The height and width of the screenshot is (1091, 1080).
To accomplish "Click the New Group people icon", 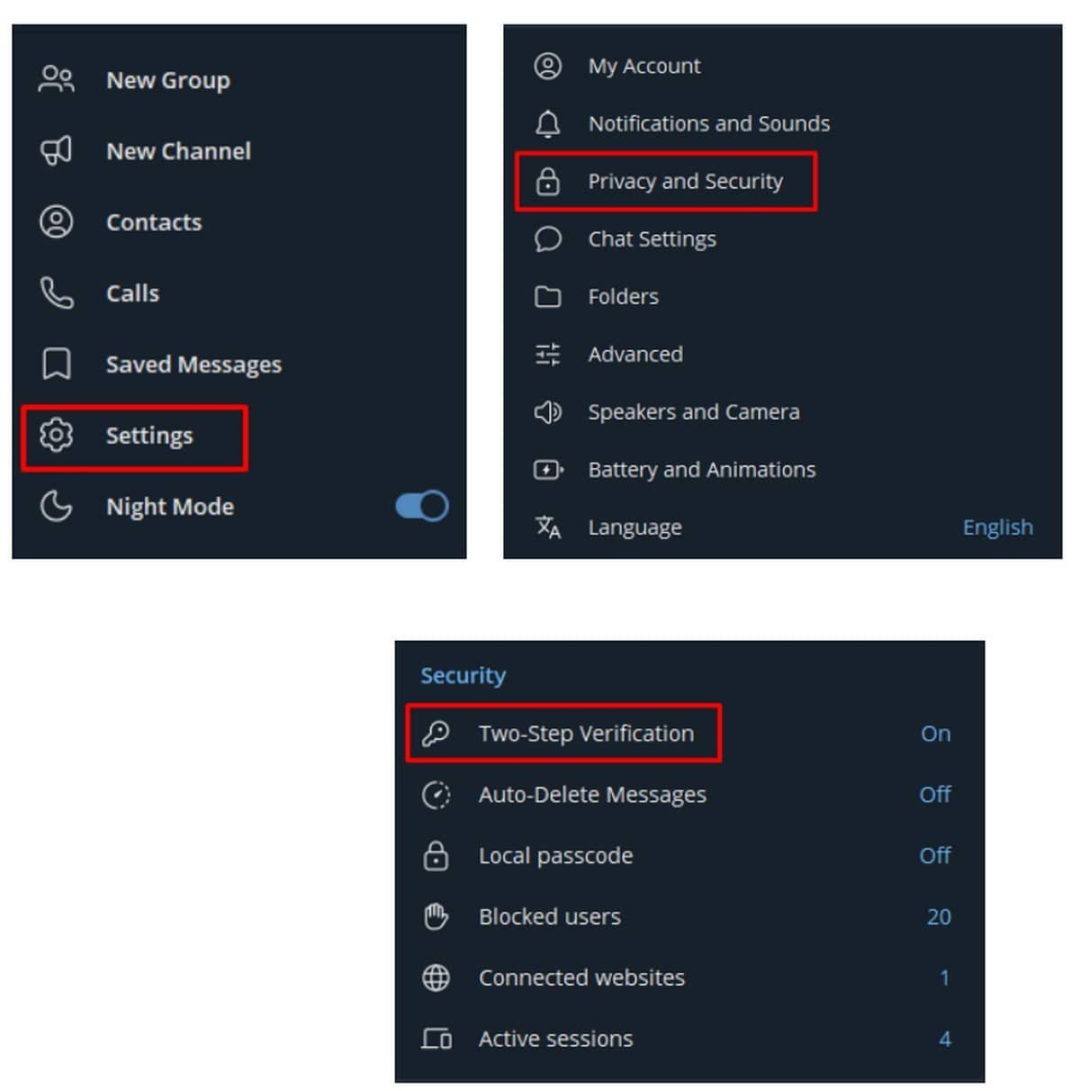I will [57, 79].
